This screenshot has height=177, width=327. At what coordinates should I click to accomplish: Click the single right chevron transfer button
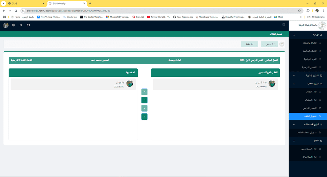144,108
